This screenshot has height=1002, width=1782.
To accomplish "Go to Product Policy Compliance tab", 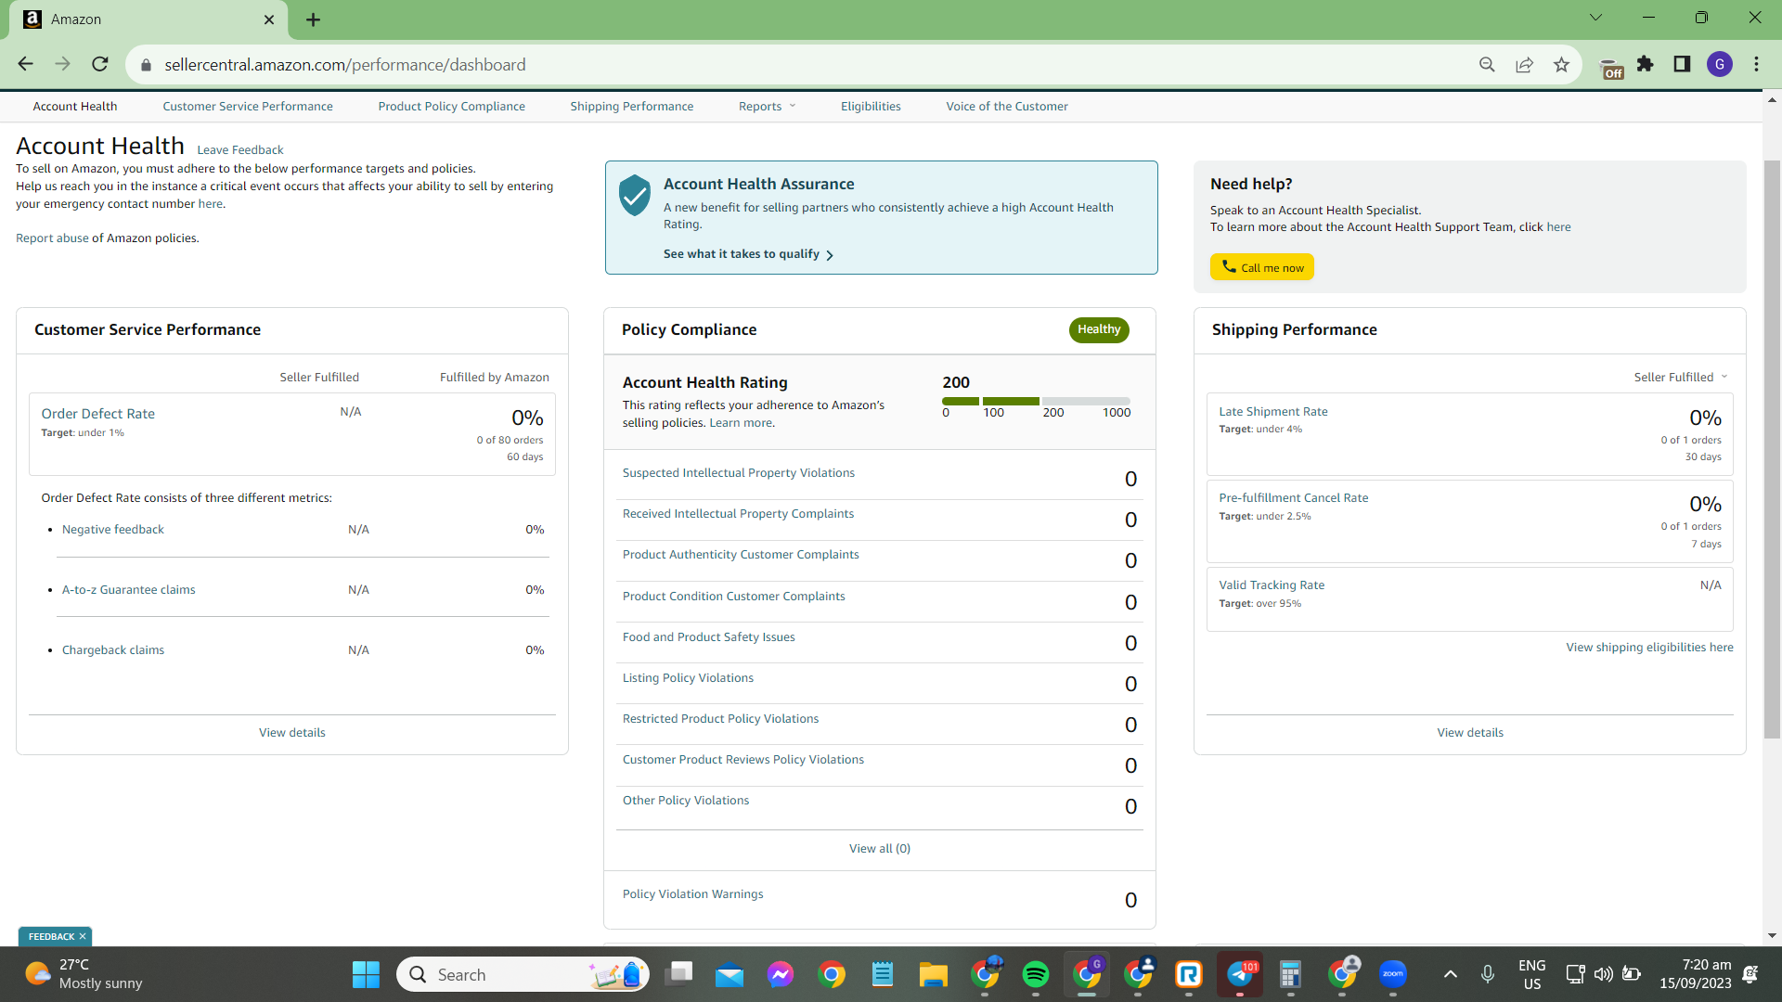I will tap(452, 107).
